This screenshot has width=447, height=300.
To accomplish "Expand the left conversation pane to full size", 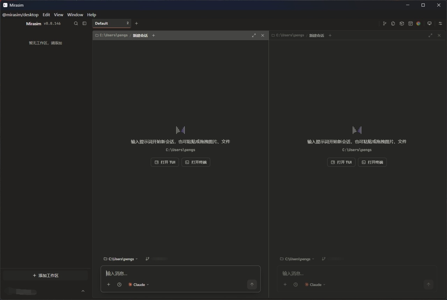I will (x=254, y=35).
